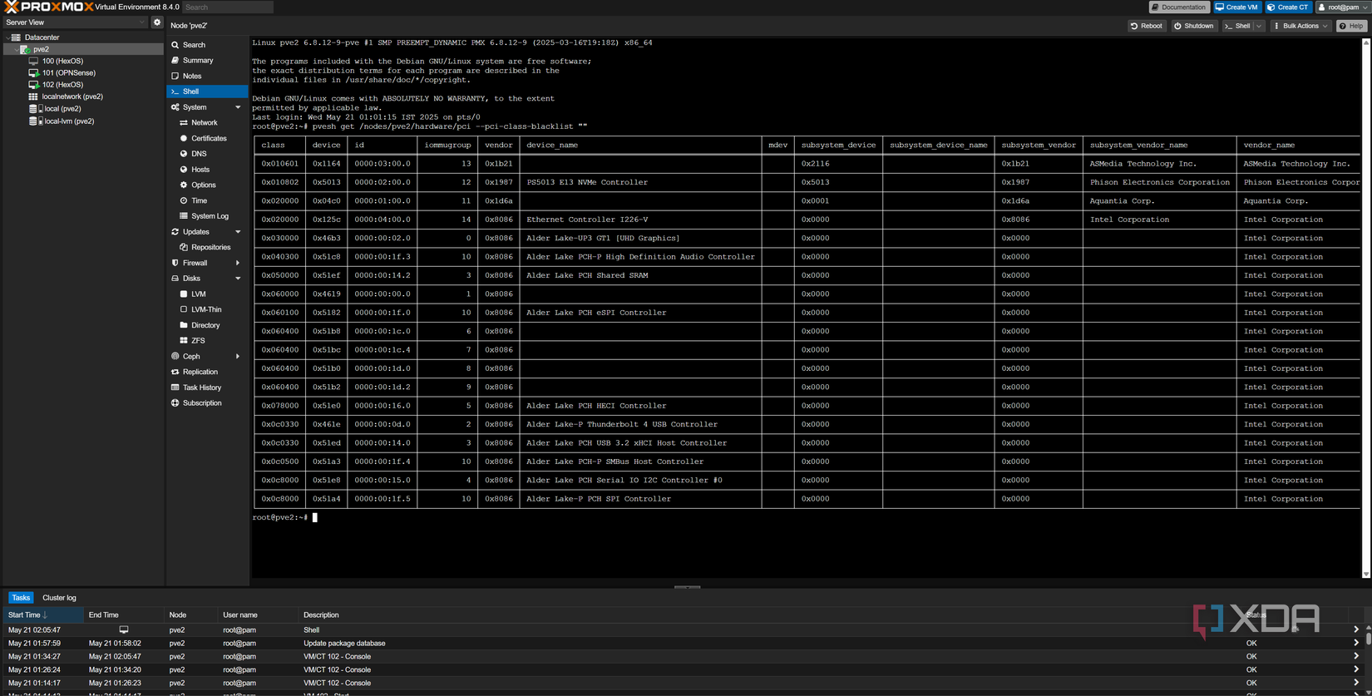Open the Summary panel
Screen dimensions: 1372x696
207,61
